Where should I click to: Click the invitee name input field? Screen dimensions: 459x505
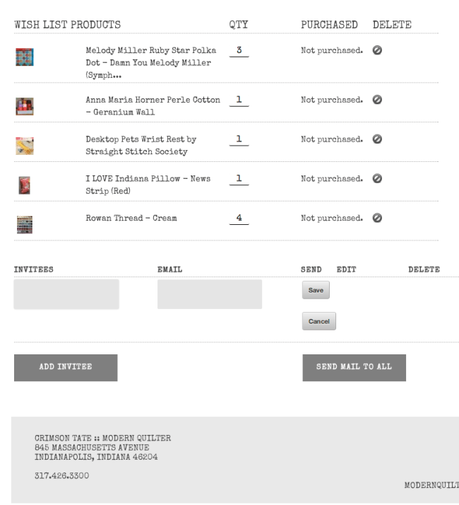pos(66,294)
